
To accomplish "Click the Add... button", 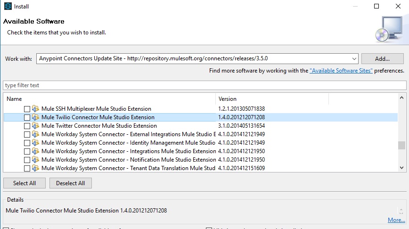I will click(x=383, y=59).
